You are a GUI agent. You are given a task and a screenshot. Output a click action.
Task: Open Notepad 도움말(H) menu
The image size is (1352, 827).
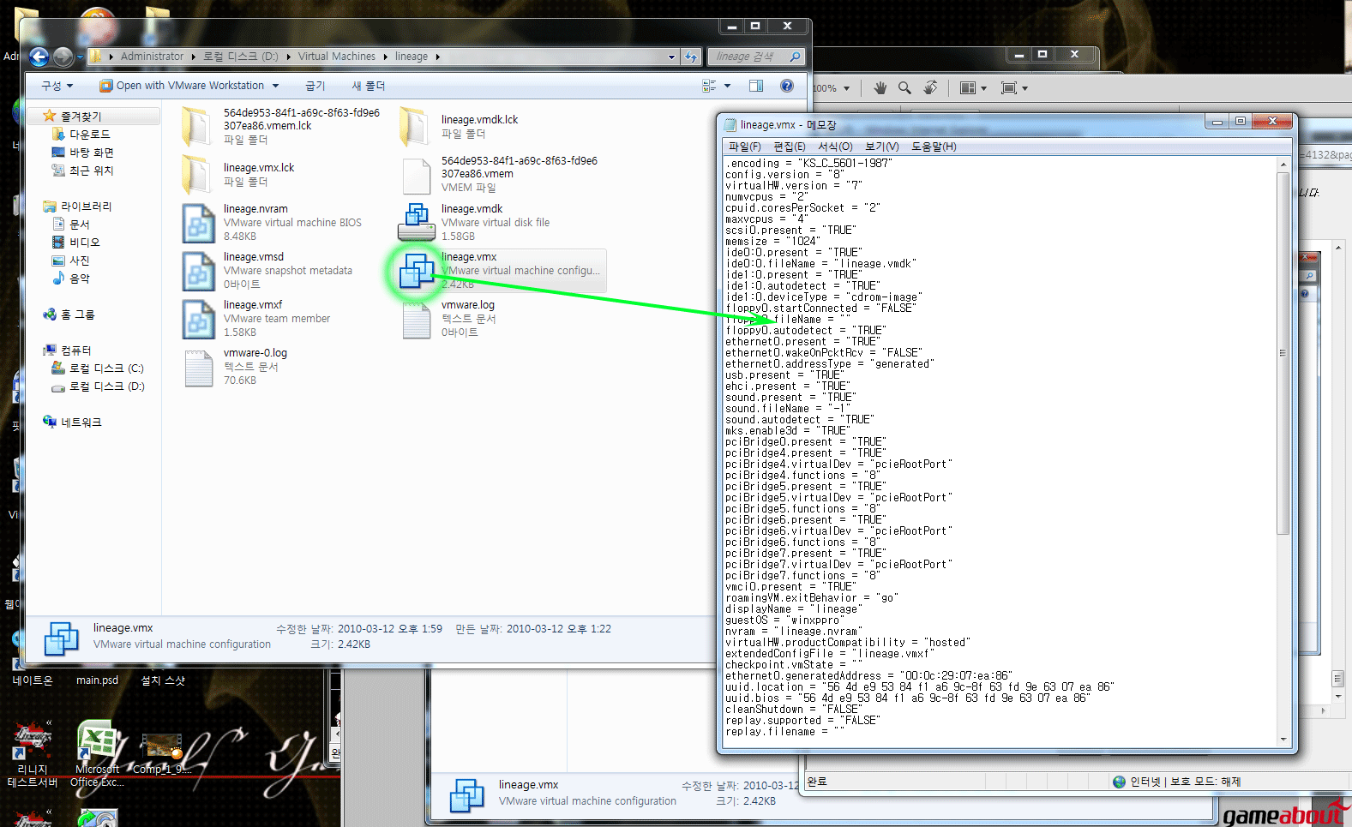[934, 147]
